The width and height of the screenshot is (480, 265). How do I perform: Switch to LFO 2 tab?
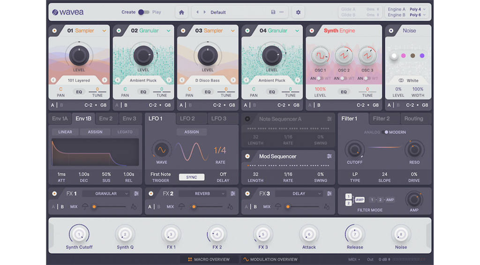click(x=187, y=119)
